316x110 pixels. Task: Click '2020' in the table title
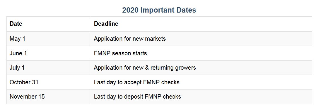click(x=130, y=10)
